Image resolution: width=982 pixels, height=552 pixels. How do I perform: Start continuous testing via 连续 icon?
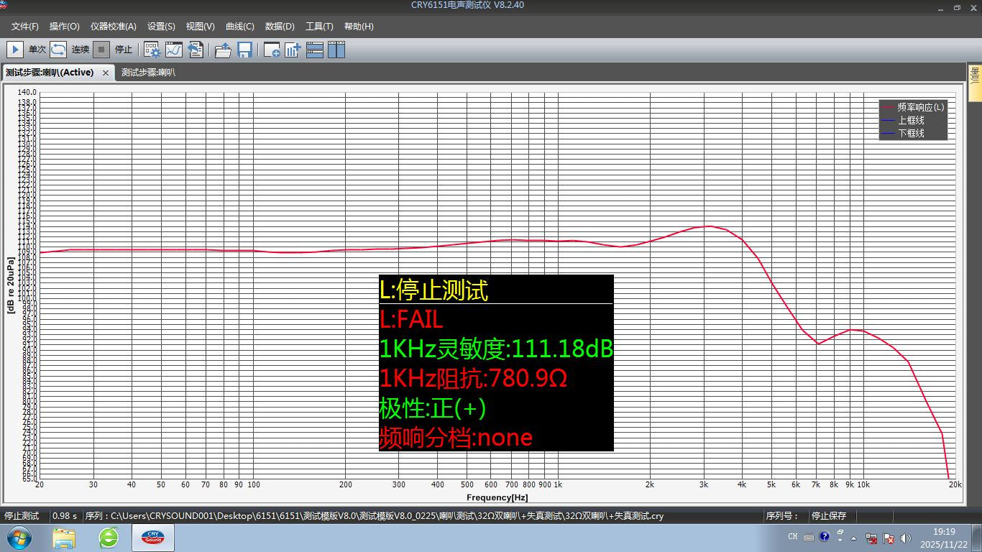tap(56, 50)
